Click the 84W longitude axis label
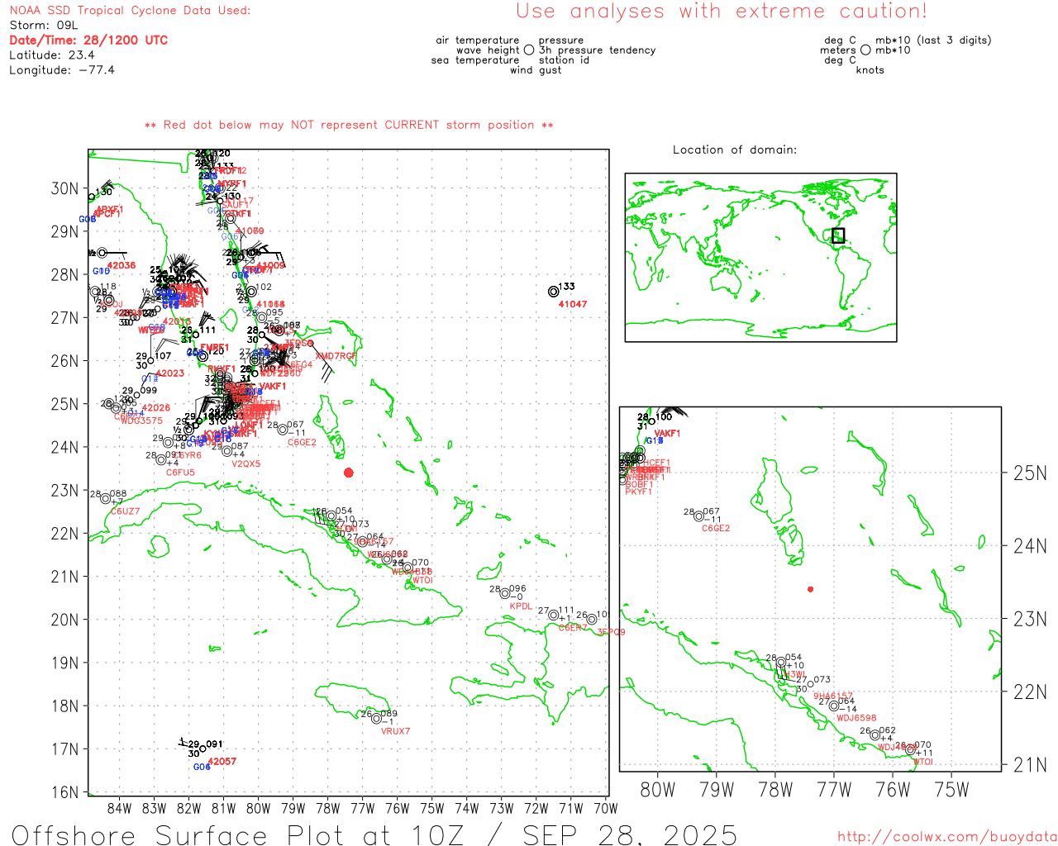 [x=120, y=808]
